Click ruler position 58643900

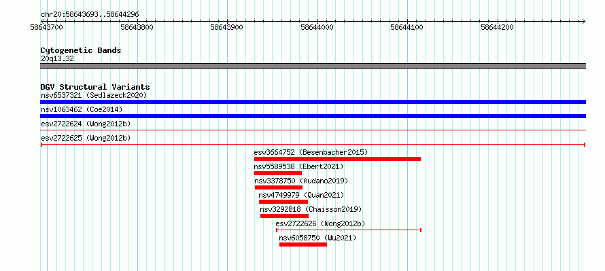pos(227,27)
